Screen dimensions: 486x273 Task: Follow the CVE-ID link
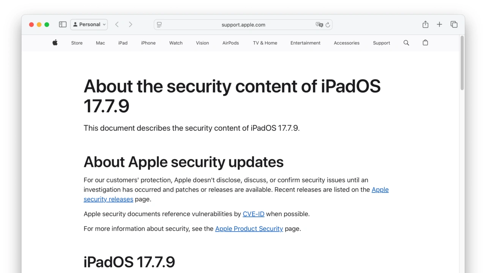(x=253, y=214)
